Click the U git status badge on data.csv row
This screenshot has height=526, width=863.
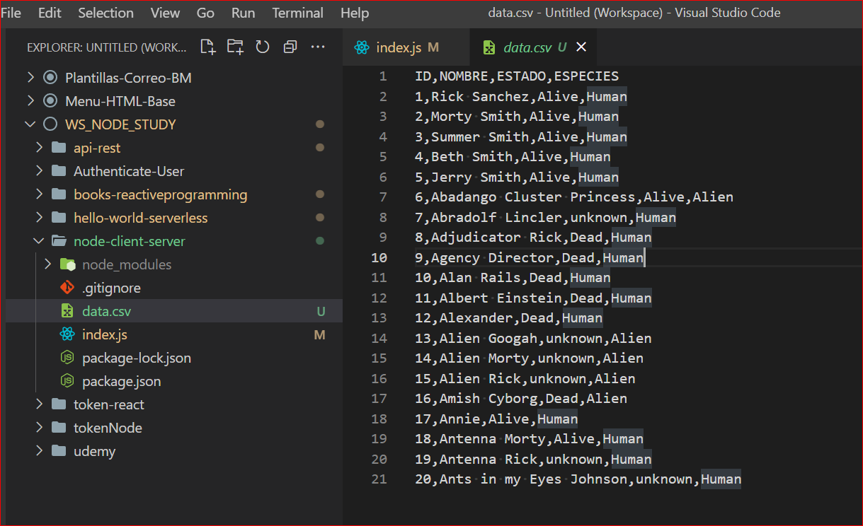(x=321, y=311)
